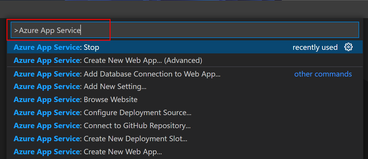Click the gear icon to configure keybinding
Image resolution: width=368 pixels, height=159 pixels.
(348, 47)
